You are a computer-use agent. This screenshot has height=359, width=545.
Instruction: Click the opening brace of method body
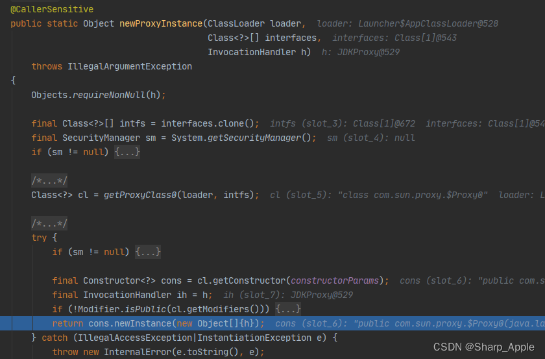pyautogui.click(x=13, y=80)
